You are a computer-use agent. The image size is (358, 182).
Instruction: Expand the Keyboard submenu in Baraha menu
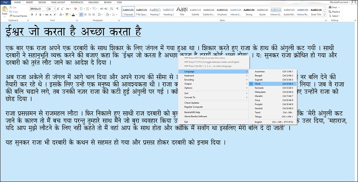click(x=214, y=76)
